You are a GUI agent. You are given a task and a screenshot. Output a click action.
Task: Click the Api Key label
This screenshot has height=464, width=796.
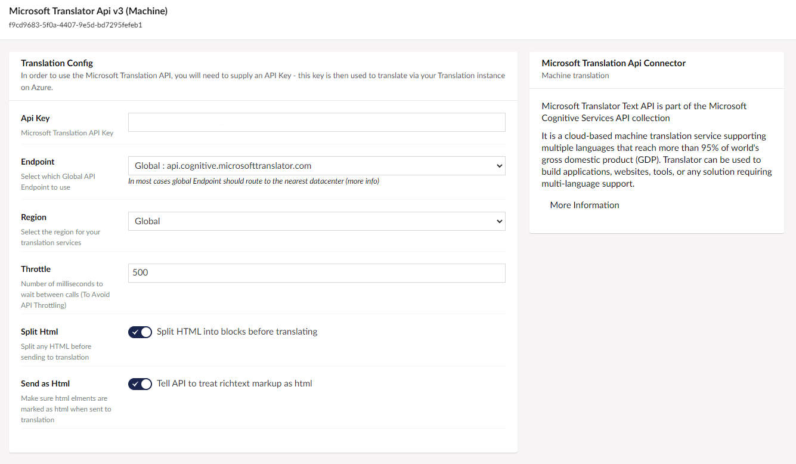(x=35, y=119)
